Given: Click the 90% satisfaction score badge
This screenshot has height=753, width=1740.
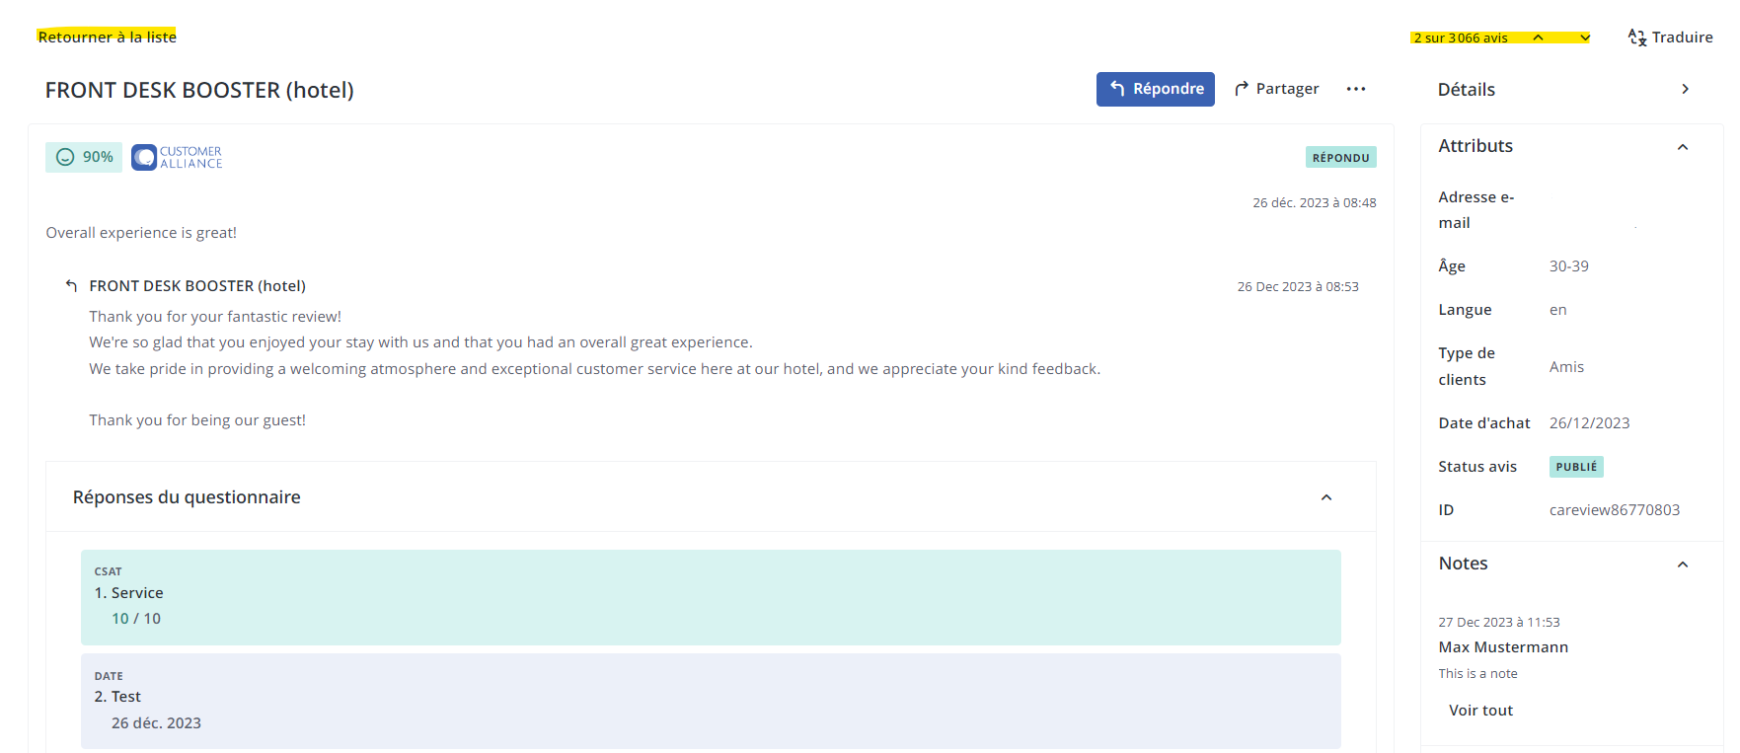Looking at the screenshot, I should [x=84, y=157].
